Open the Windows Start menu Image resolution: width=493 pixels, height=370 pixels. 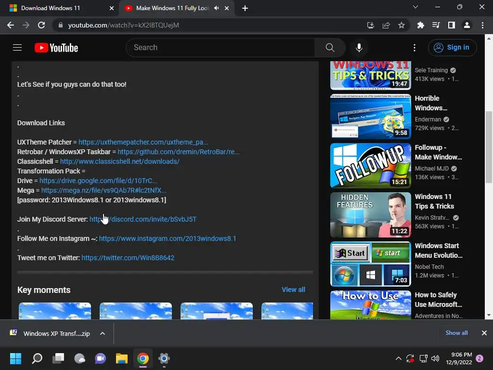pos(15,358)
